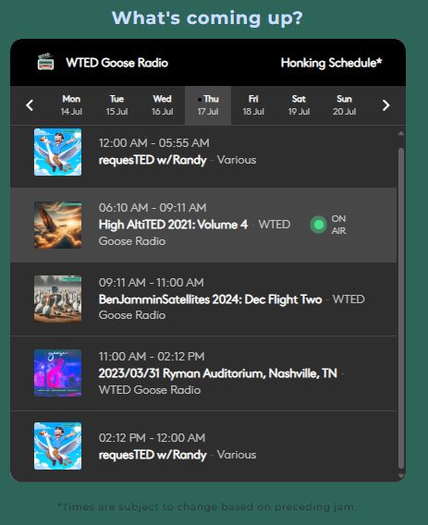Click the WTED Goose Radio title

(116, 63)
